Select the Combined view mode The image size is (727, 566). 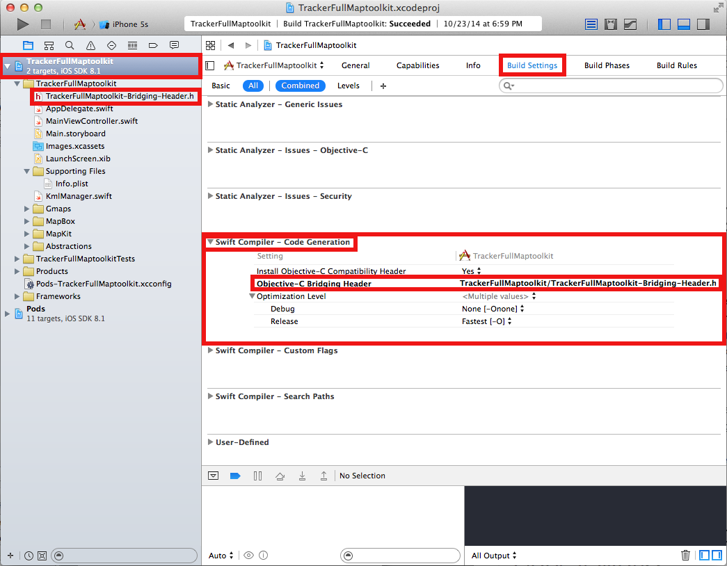301,86
